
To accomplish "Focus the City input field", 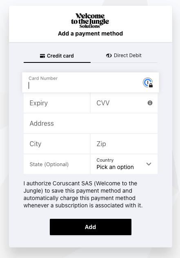I will [x=57, y=144].
